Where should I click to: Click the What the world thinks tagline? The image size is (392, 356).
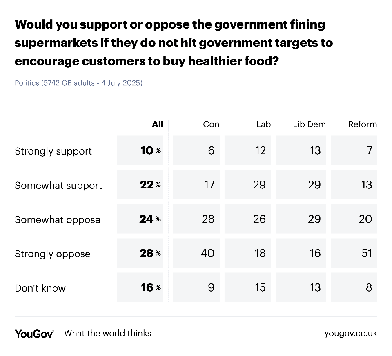click(x=108, y=333)
